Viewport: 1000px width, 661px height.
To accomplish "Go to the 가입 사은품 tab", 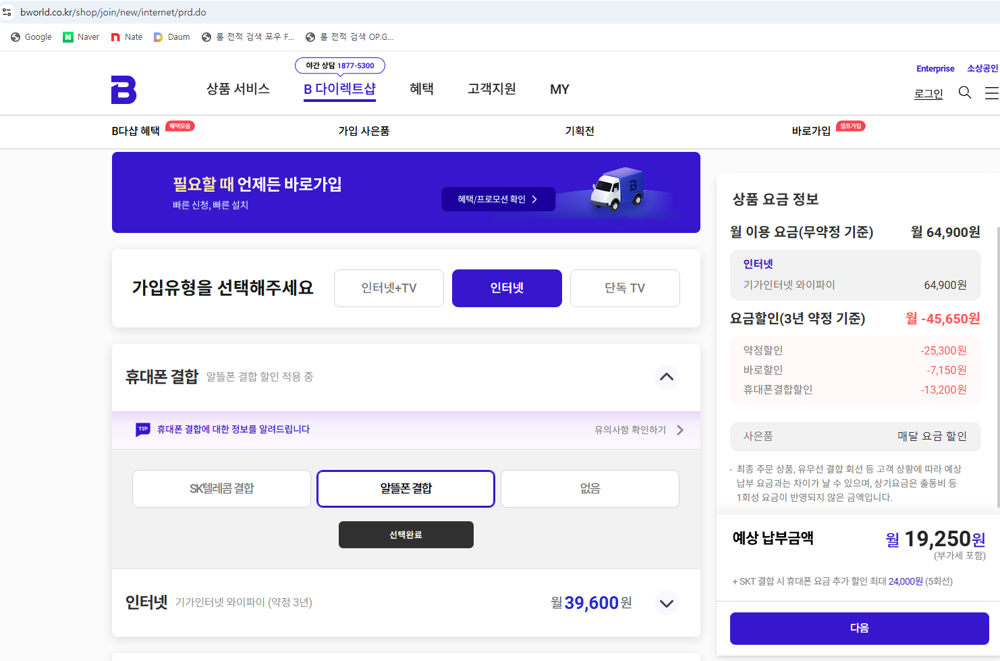I will (364, 131).
